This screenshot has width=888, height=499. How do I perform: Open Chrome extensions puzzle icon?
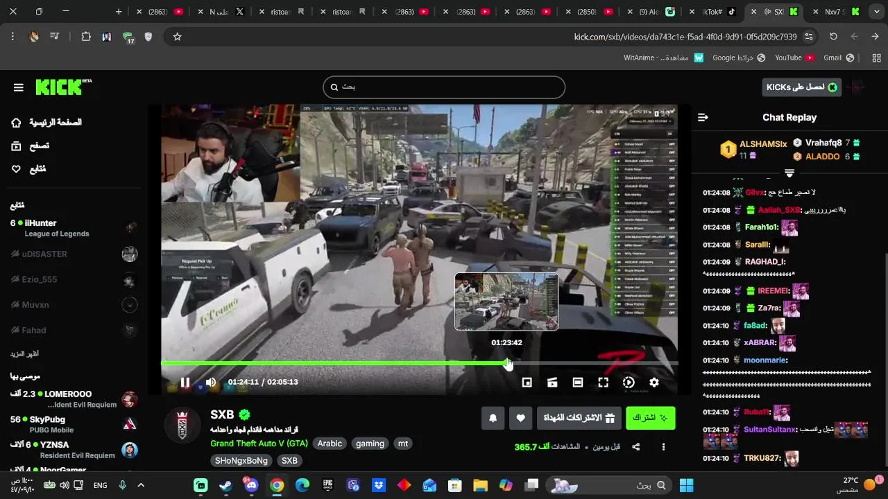pos(86,37)
